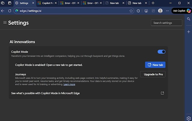Open the Extensions icon

(x=138, y=11)
